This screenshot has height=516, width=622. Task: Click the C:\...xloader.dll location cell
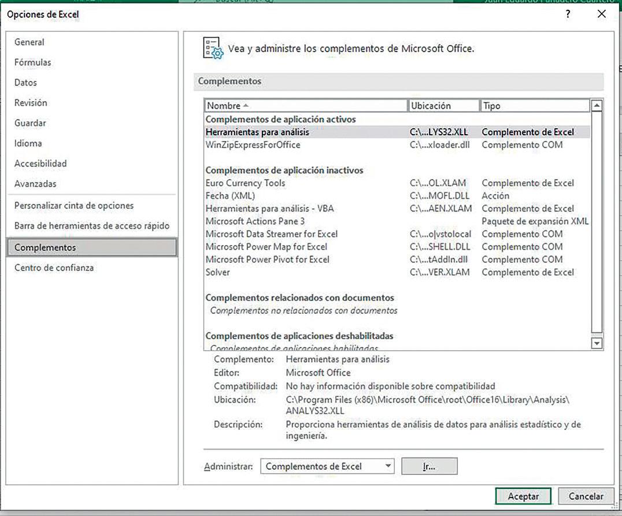(439, 145)
